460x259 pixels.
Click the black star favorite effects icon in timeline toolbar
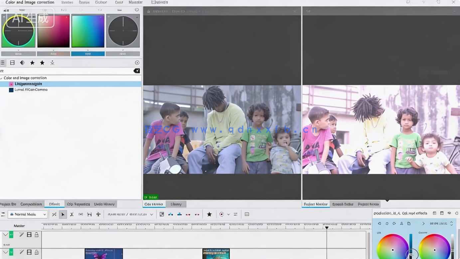point(209,214)
